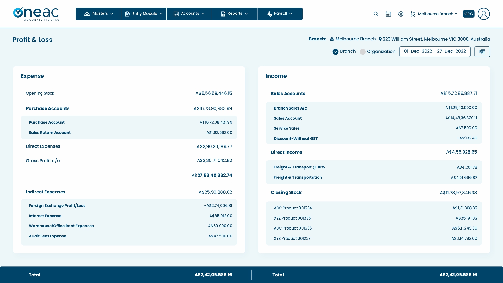Open the Reports menu
The width and height of the screenshot is (503, 283).
pos(234,14)
